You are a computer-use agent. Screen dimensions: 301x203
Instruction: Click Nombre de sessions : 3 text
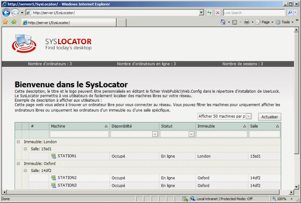243,64
